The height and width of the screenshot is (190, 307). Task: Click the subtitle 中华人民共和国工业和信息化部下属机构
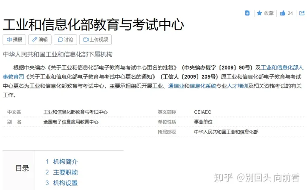pos(58,54)
